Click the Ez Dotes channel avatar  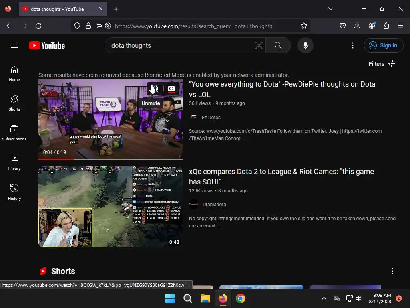(194, 117)
